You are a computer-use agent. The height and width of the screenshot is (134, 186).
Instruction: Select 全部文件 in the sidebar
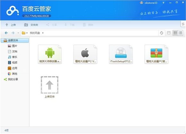tap(15, 40)
